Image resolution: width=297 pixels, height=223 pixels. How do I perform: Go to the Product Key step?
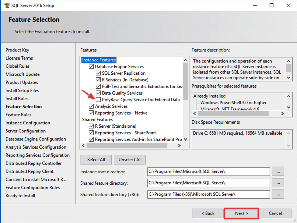[17, 50]
